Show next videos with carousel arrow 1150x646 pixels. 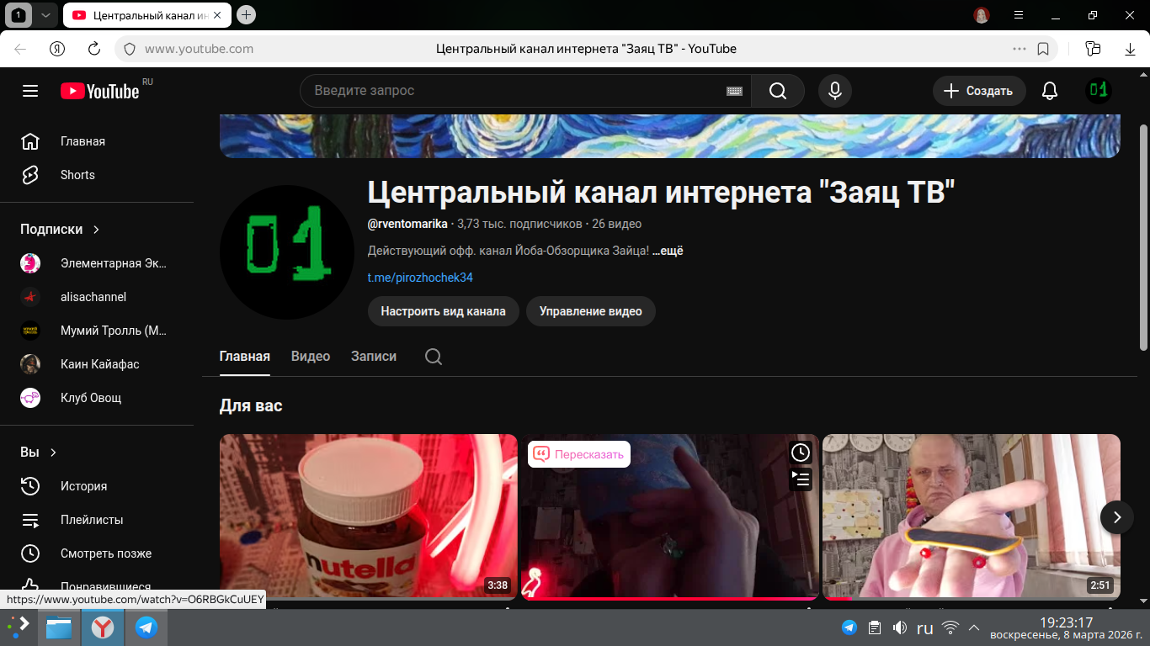click(1117, 517)
